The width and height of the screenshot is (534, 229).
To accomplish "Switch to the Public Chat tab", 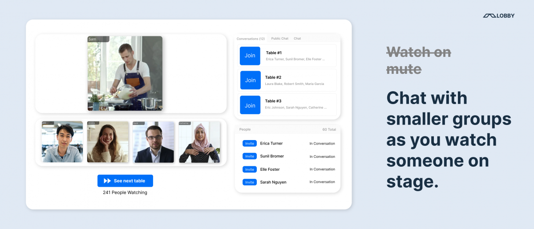I will point(279,39).
